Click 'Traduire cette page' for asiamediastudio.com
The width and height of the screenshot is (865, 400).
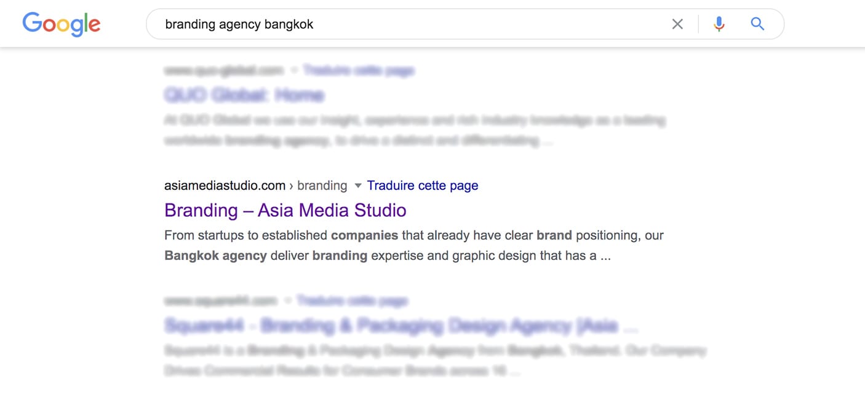coord(423,186)
